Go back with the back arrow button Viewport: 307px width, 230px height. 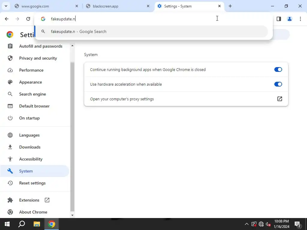click(7, 19)
